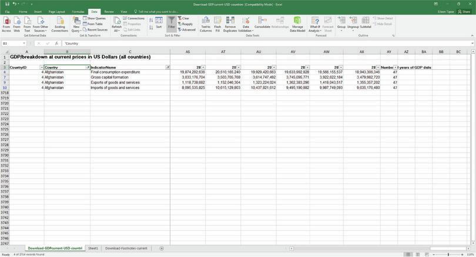Viewport: 476px width, 257px height.
Task: Click the Share button
Action: click(x=464, y=12)
